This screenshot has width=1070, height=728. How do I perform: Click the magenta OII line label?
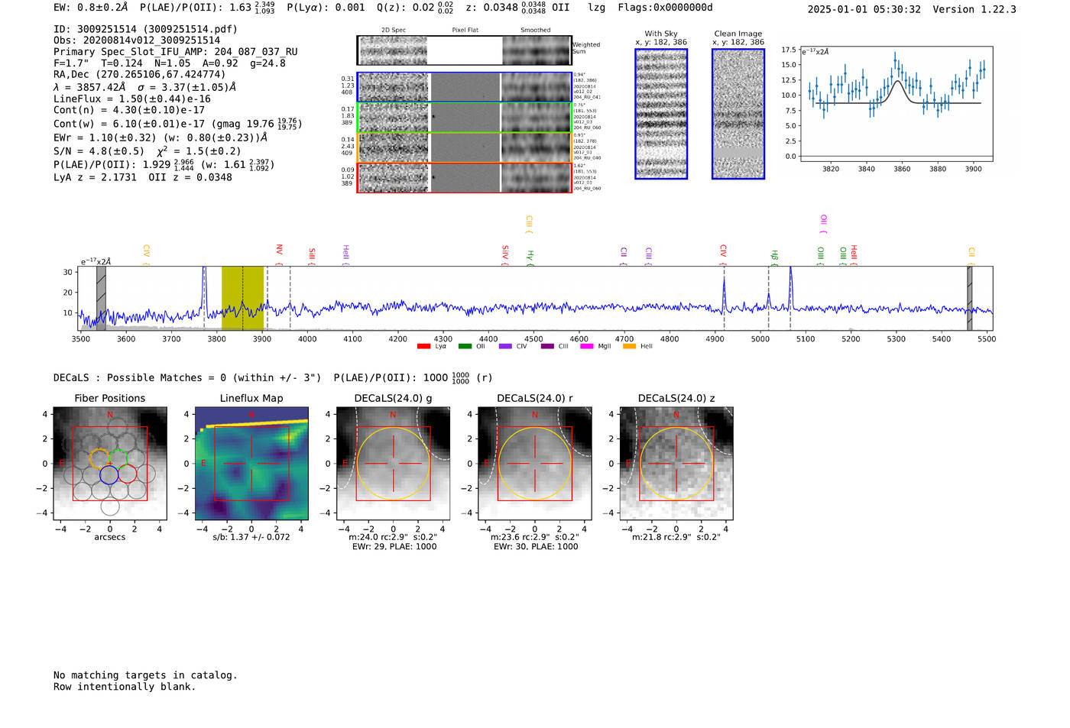pyautogui.click(x=823, y=224)
